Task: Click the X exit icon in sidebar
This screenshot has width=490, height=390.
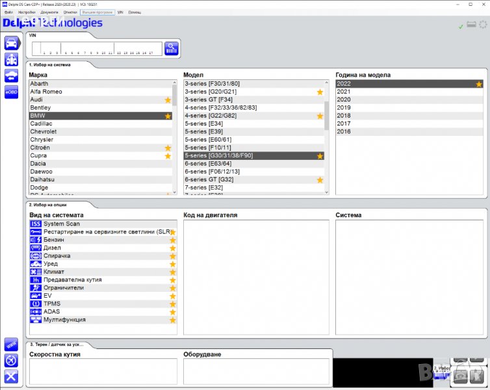Action: [11, 376]
